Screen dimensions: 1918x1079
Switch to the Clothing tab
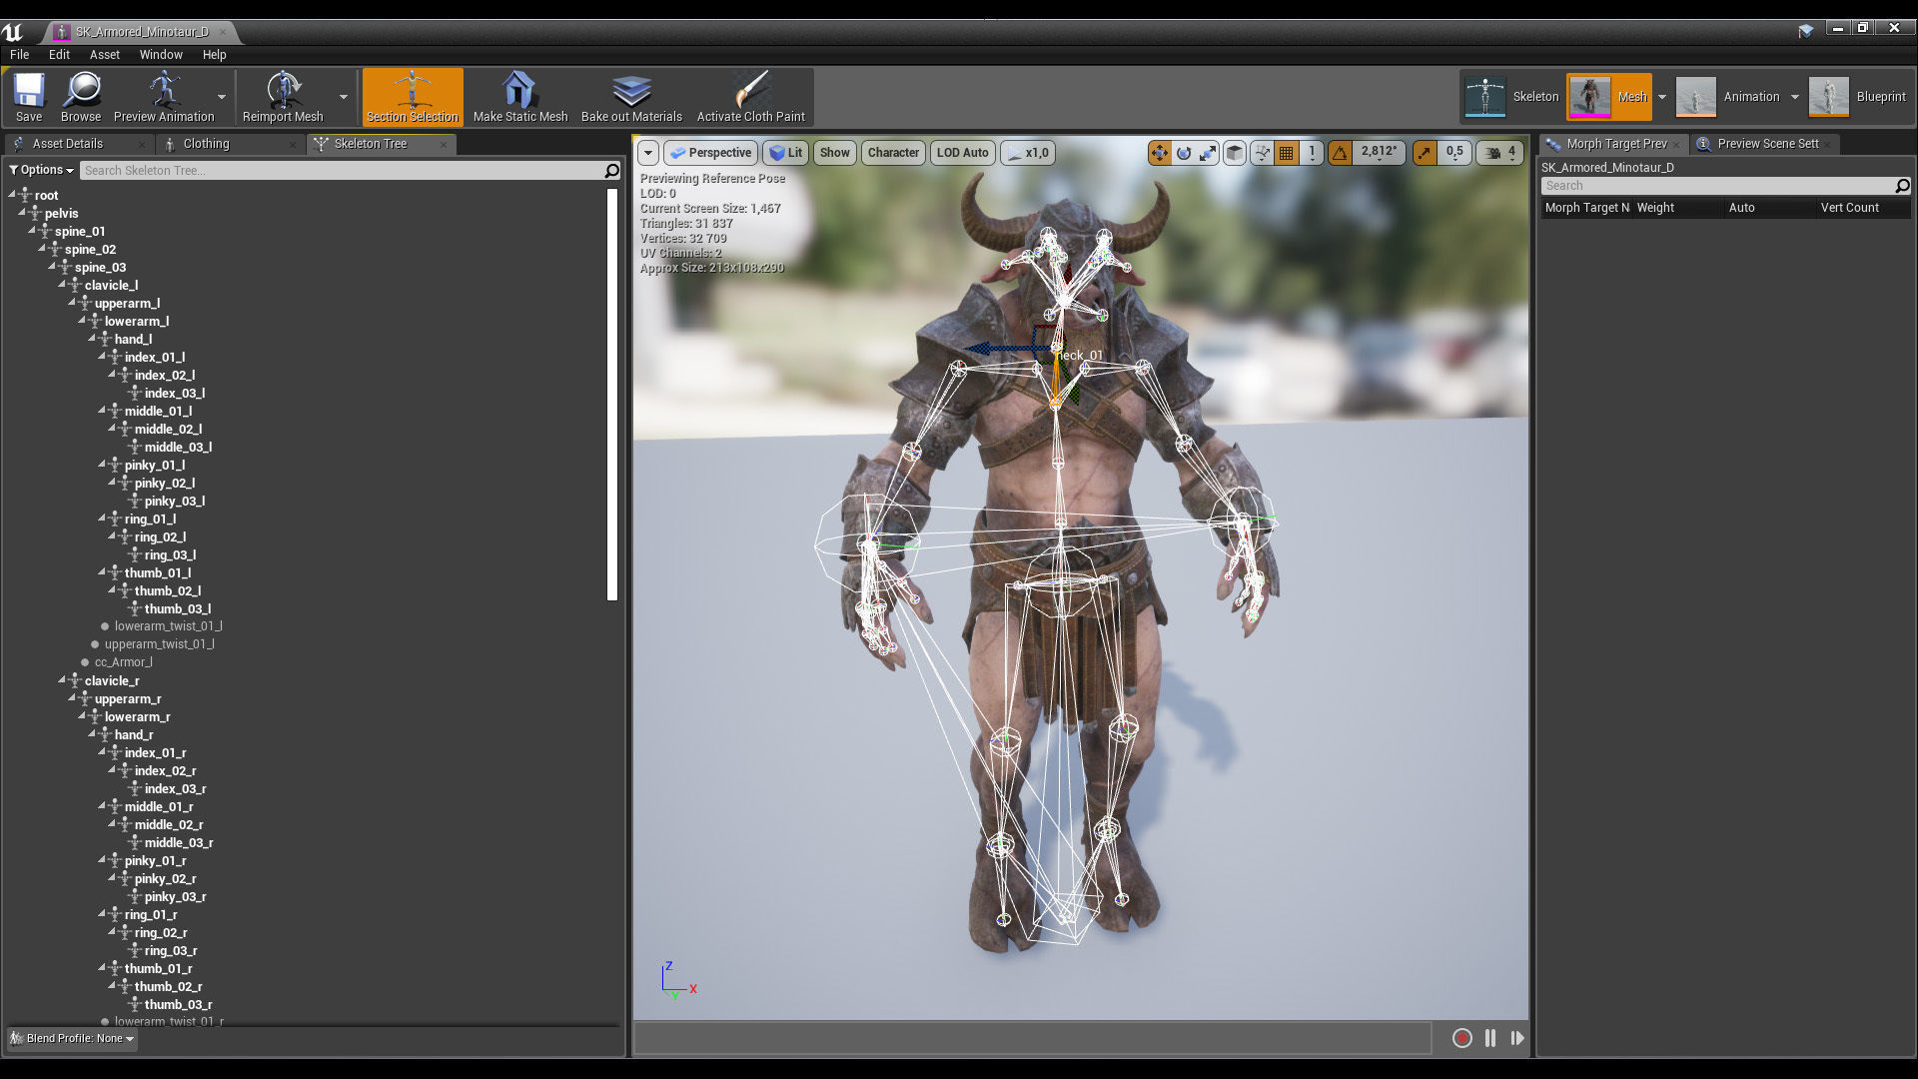tap(206, 144)
